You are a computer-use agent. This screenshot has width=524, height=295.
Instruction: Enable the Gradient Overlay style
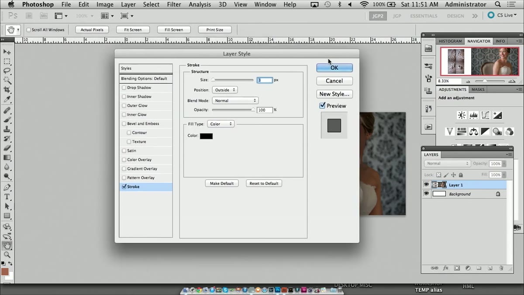click(x=124, y=168)
